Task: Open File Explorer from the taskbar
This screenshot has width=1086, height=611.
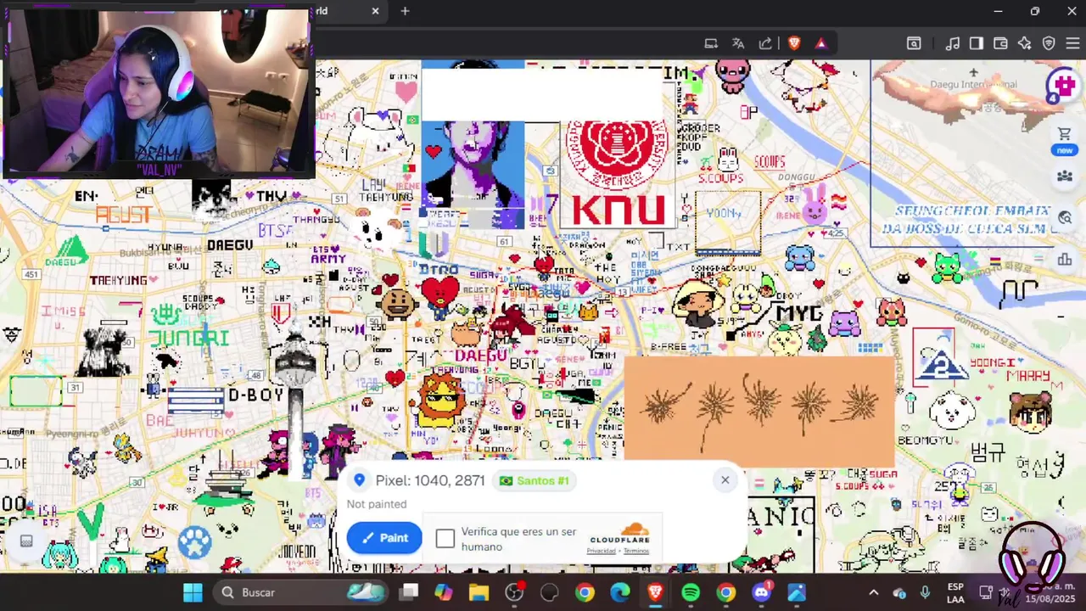Action: tap(479, 592)
